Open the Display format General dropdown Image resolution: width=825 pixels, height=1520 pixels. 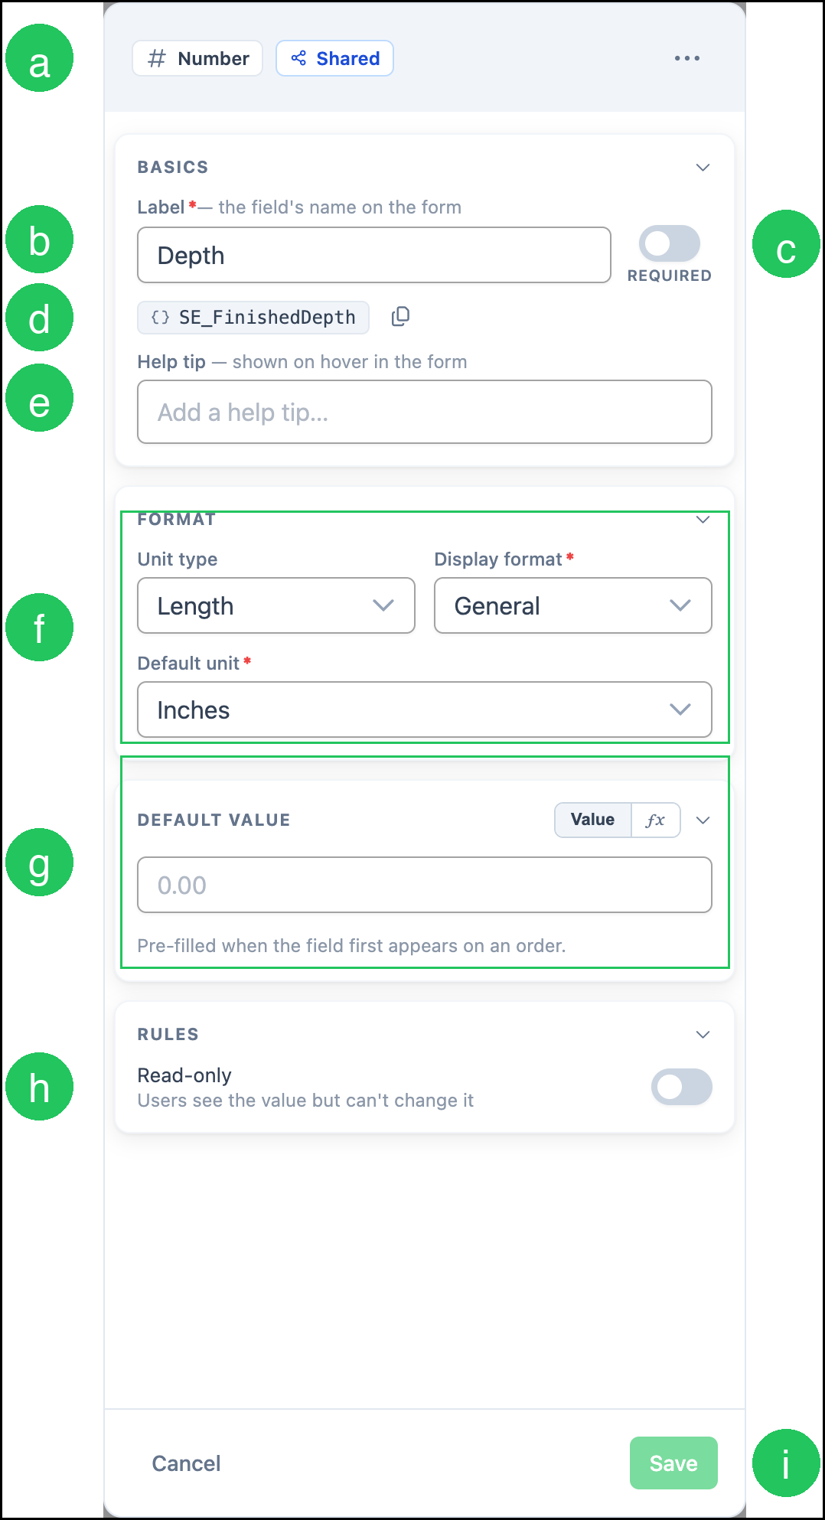(x=573, y=605)
